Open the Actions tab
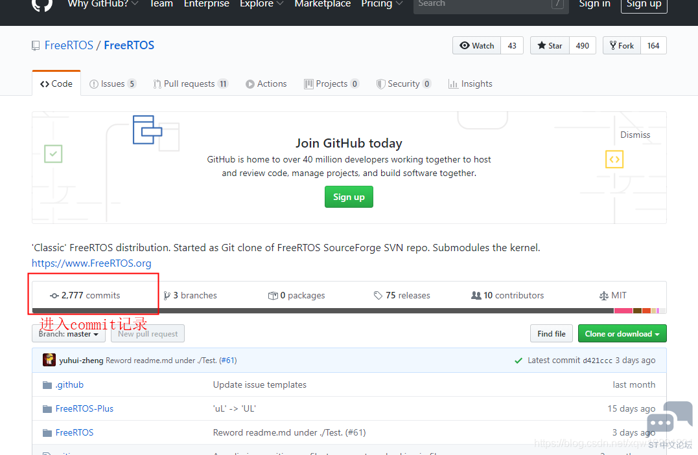 (266, 83)
